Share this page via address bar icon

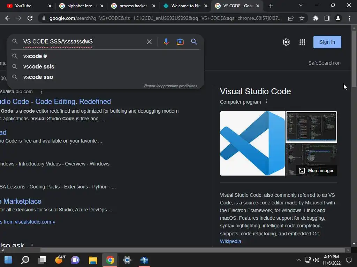(290, 18)
